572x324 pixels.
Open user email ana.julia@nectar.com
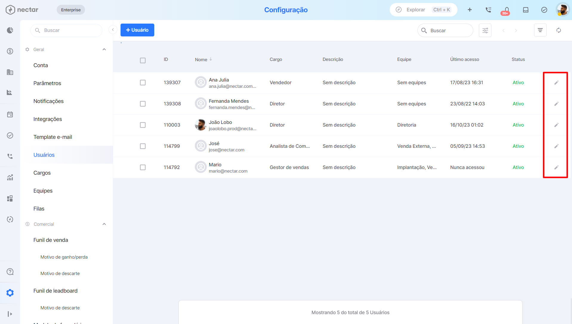tap(232, 86)
